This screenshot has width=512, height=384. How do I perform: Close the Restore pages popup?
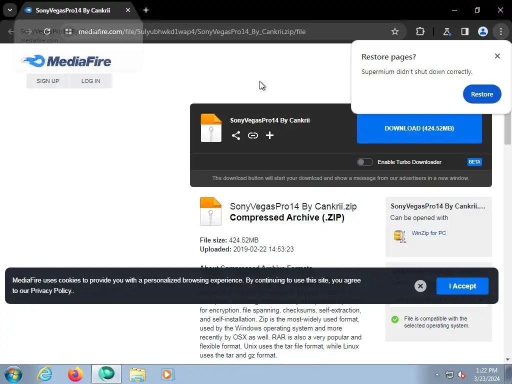tap(497, 56)
